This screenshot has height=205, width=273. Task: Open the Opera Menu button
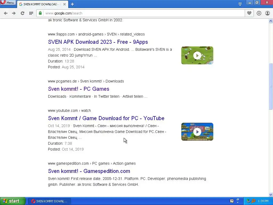click(8, 2)
